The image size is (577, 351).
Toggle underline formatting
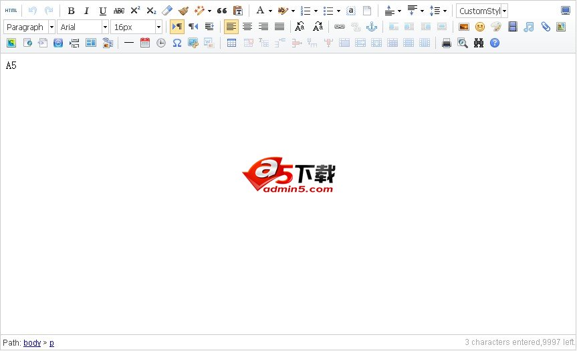(x=103, y=11)
